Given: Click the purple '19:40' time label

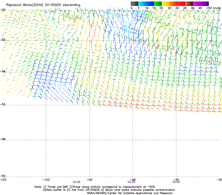Looking at the screenshot, I should (x=176, y=182).
